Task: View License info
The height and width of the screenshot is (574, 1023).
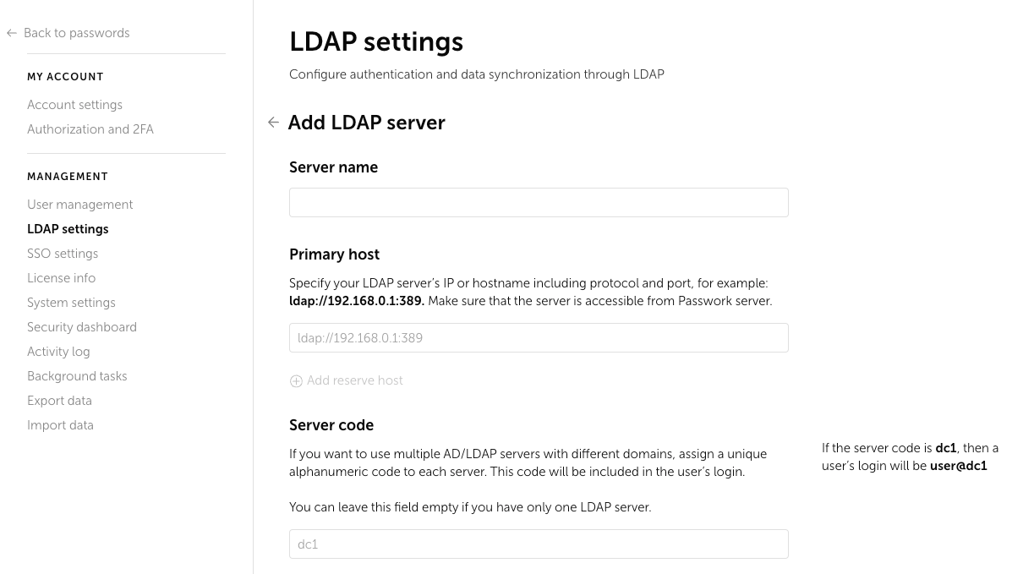Action: [x=61, y=278]
